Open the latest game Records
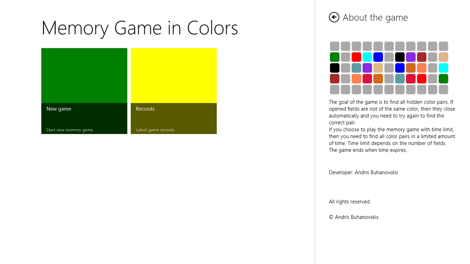 173,91
